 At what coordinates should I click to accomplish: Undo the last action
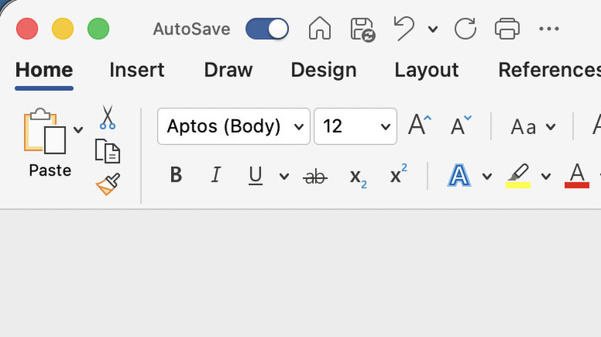coord(405,28)
